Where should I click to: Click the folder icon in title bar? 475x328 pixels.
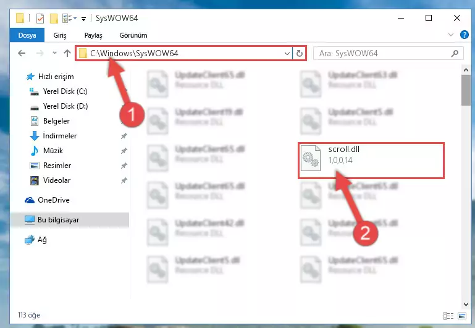(20, 18)
